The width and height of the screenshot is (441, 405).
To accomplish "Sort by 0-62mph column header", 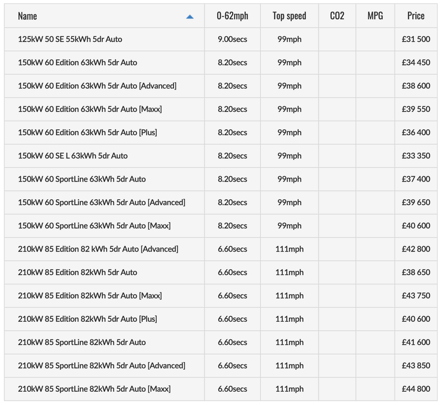I will click(x=233, y=16).
